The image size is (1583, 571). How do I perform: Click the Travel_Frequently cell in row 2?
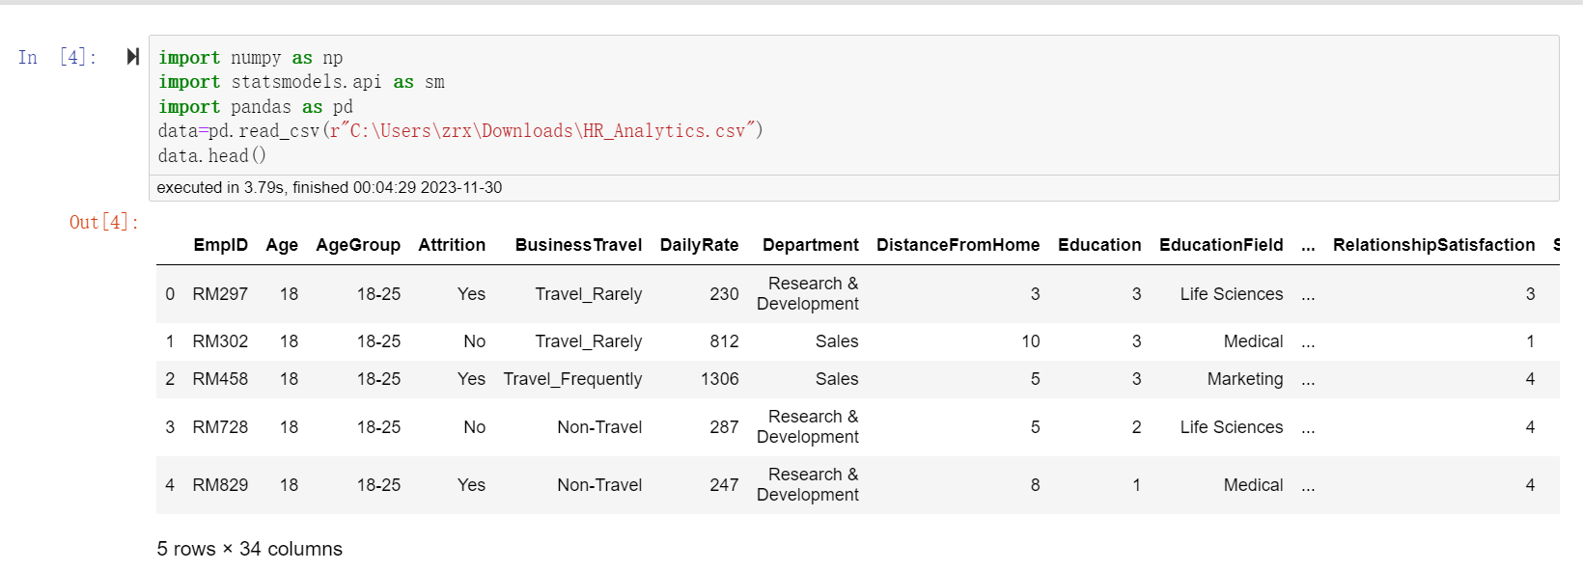[x=572, y=379]
